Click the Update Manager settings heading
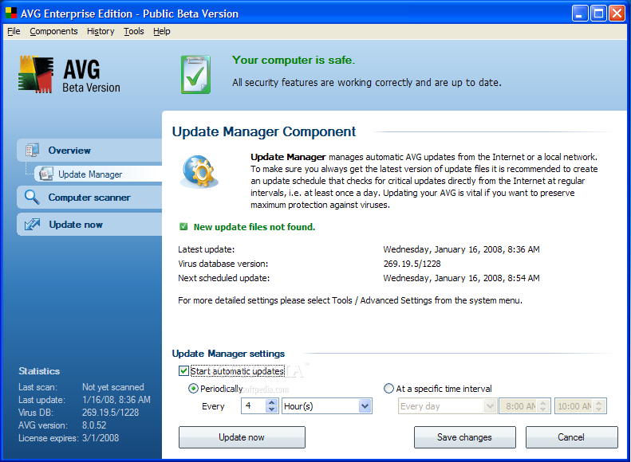The width and height of the screenshot is (631, 462). [228, 354]
